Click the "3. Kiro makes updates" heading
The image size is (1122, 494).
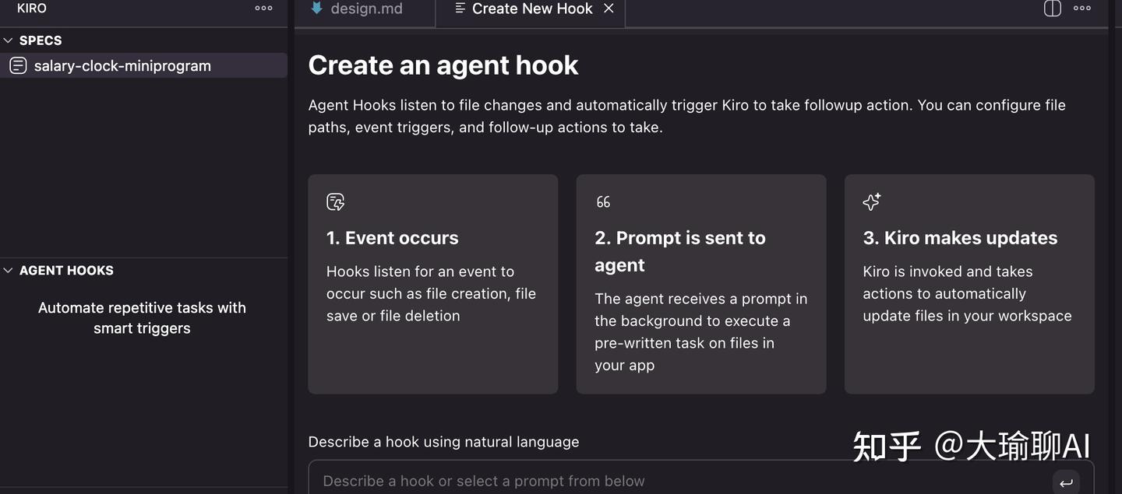[960, 238]
